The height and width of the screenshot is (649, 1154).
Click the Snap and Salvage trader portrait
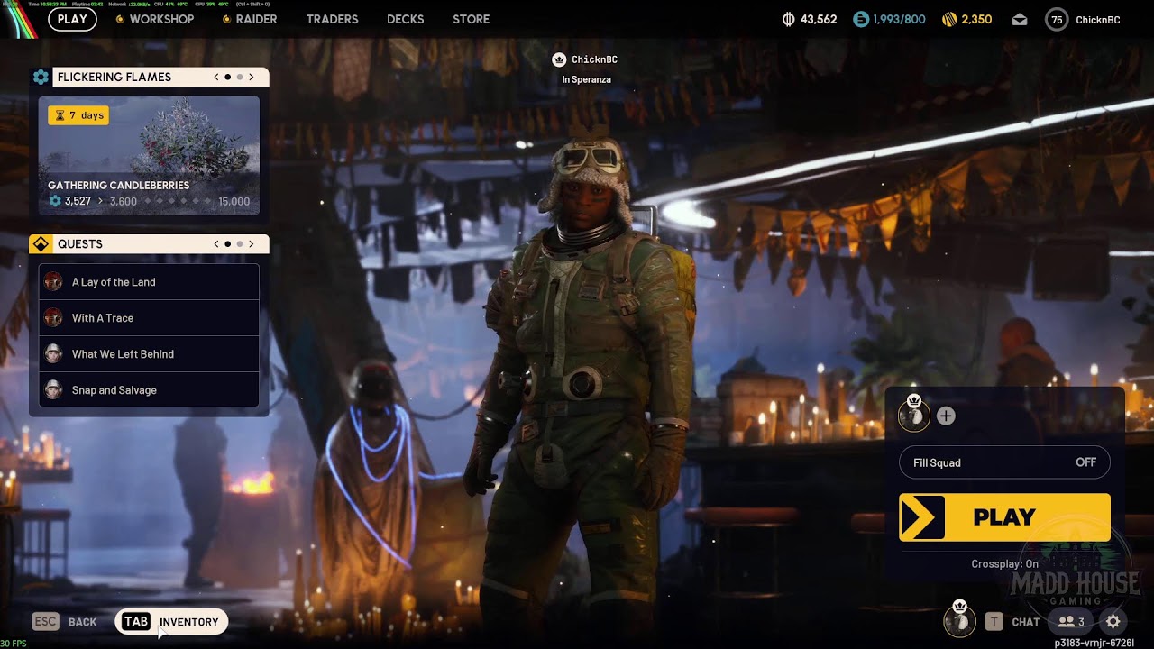(x=53, y=390)
